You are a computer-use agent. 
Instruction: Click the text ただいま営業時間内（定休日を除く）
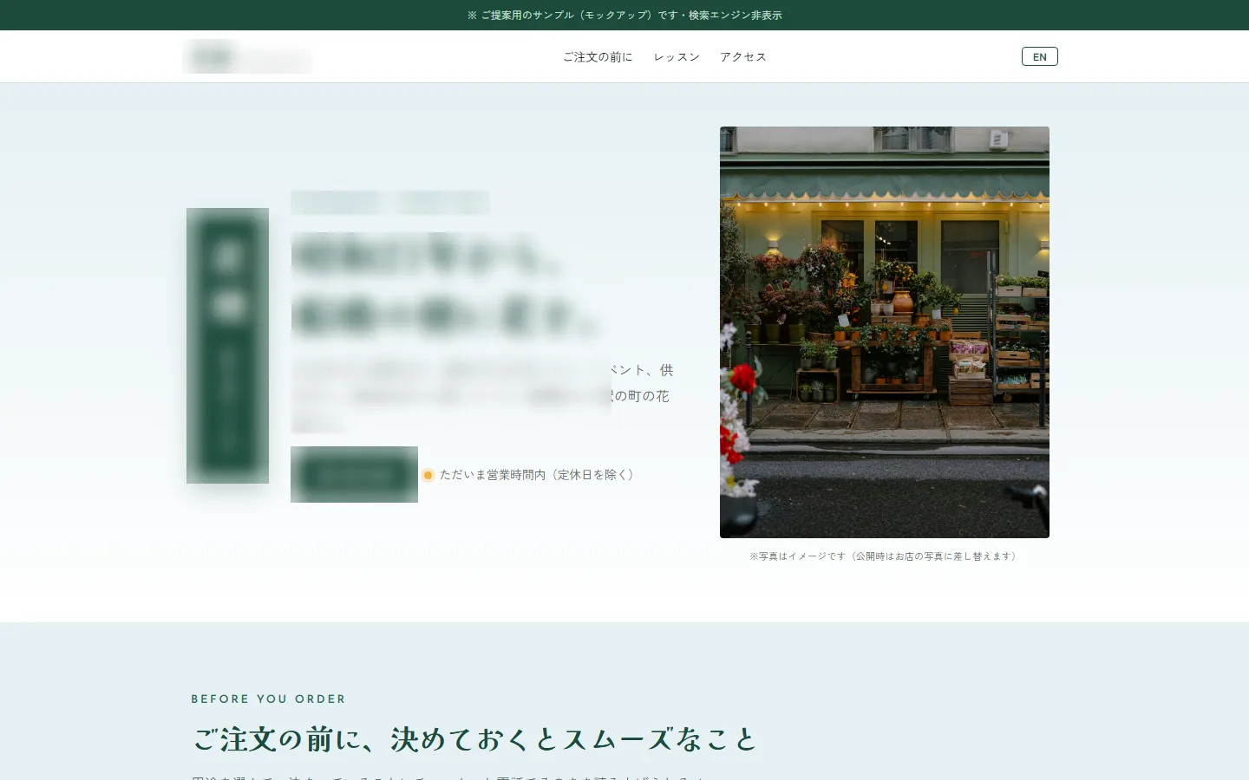[537, 475]
